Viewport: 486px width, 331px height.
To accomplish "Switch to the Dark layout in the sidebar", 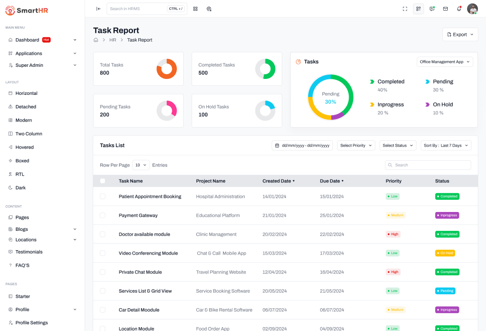I will [21, 188].
